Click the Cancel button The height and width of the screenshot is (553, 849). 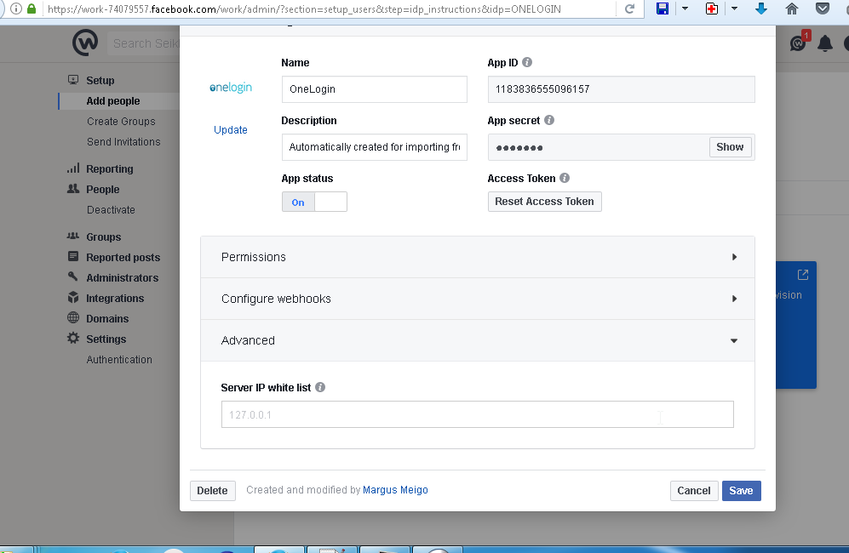coord(694,491)
